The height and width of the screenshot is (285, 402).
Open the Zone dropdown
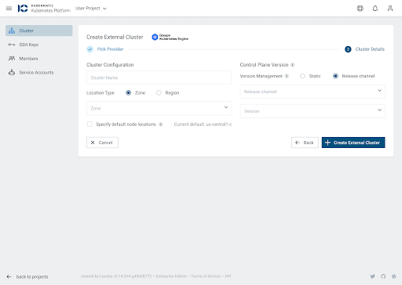point(159,108)
